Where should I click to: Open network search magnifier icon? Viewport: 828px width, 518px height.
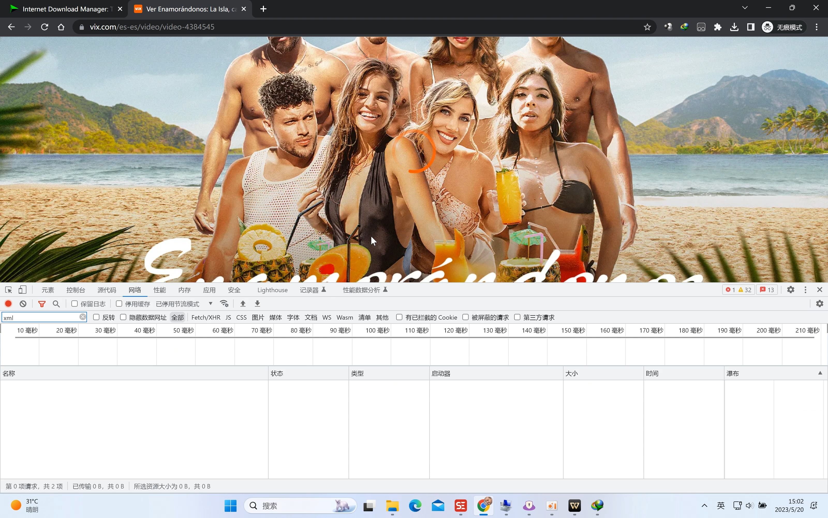tap(56, 304)
